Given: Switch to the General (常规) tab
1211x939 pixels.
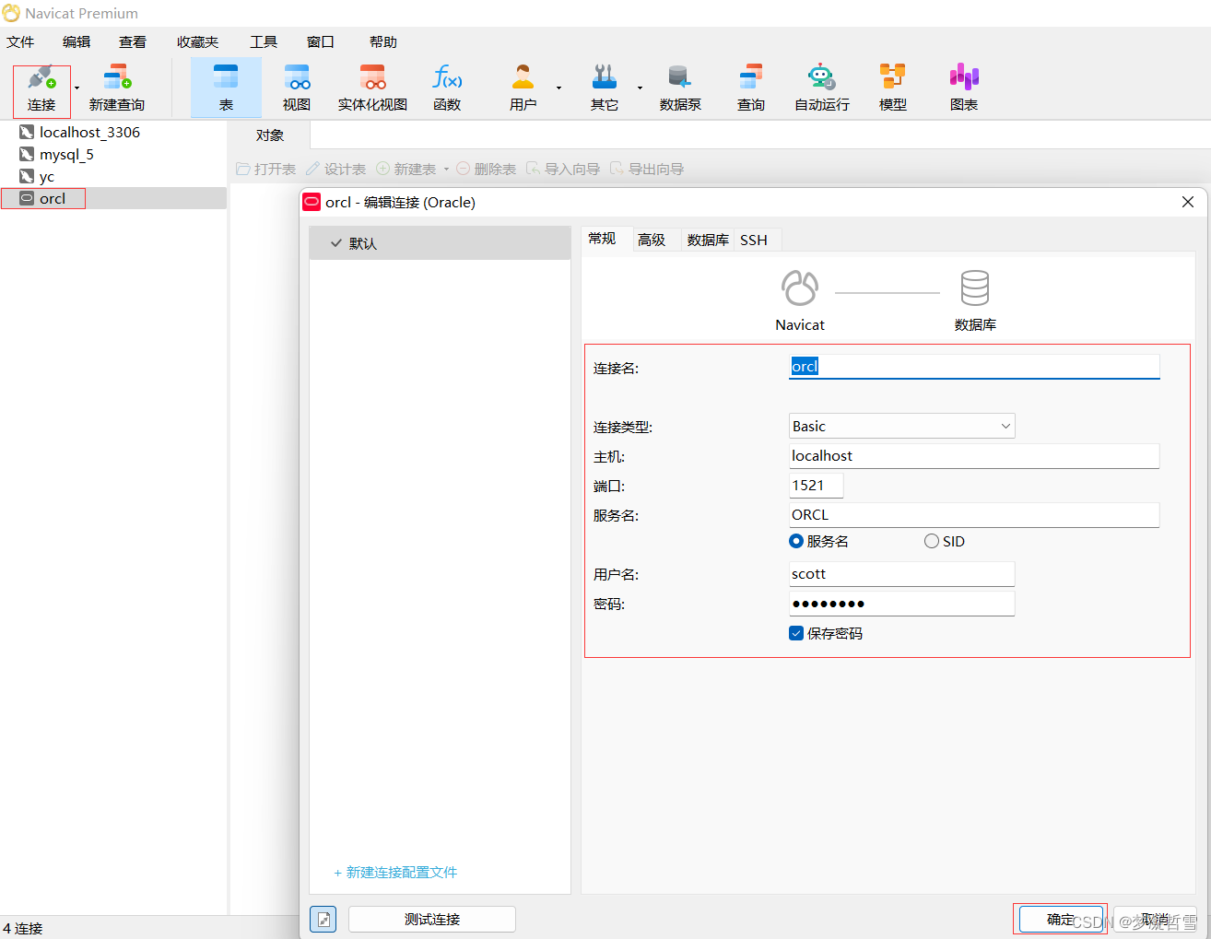Looking at the screenshot, I should [603, 239].
